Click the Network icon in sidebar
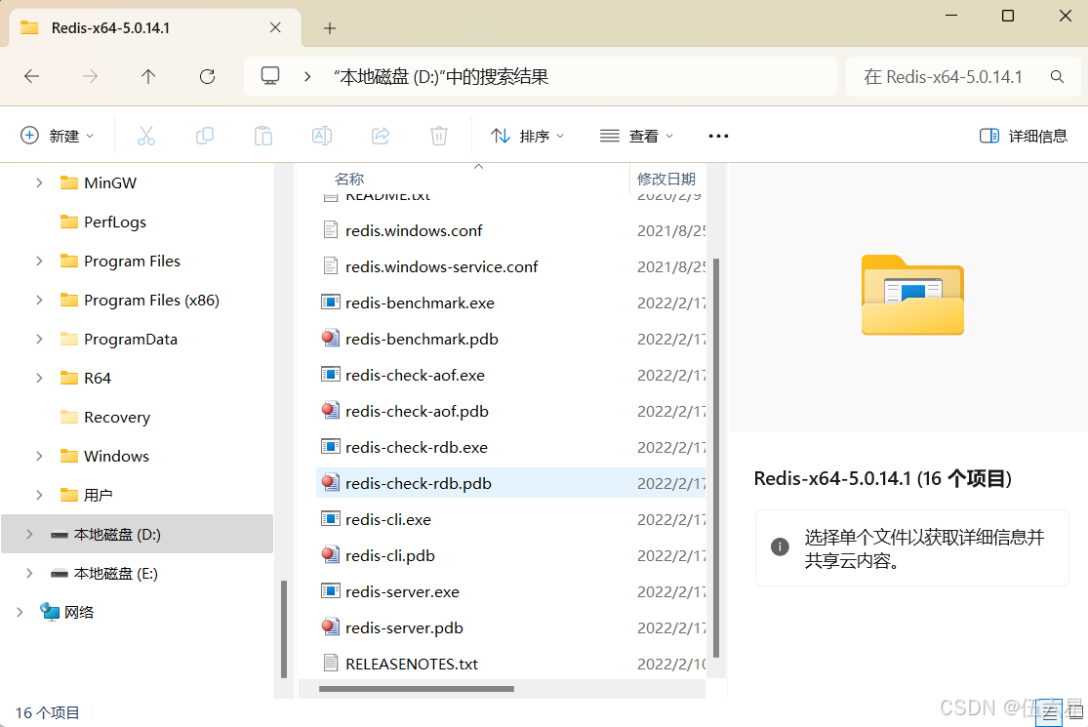The height and width of the screenshot is (727, 1088). [x=49, y=612]
